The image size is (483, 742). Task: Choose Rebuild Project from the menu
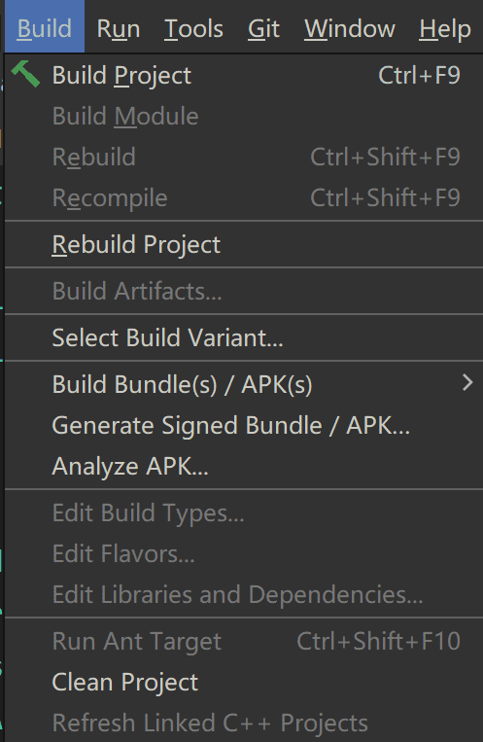pos(244,244)
